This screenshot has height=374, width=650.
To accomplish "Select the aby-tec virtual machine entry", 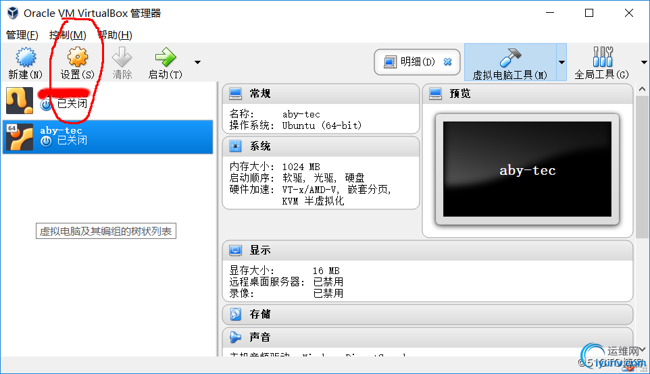I will tap(108, 136).
